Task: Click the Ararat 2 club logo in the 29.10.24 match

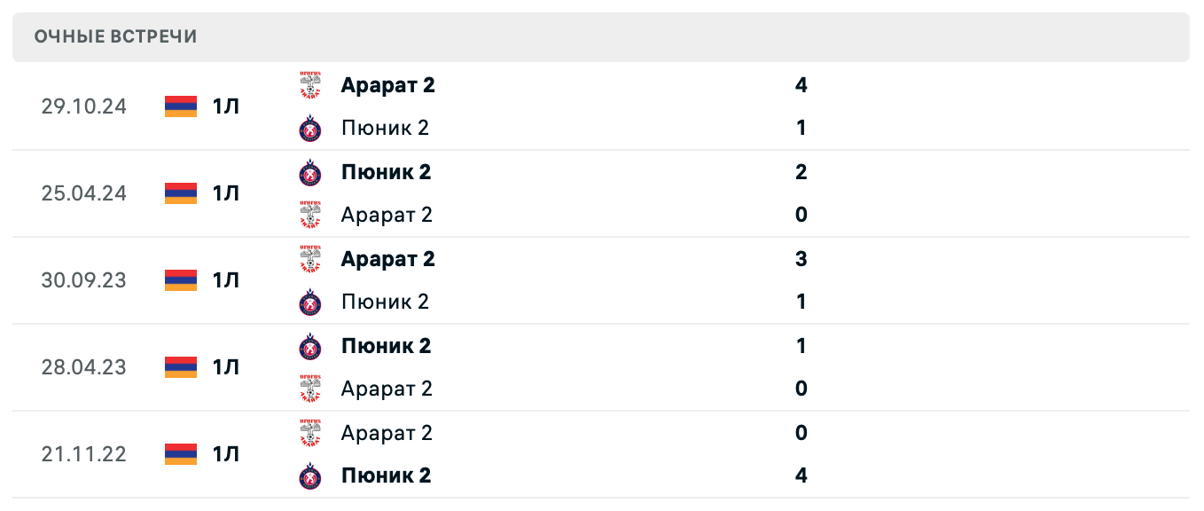Action: (310, 85)
